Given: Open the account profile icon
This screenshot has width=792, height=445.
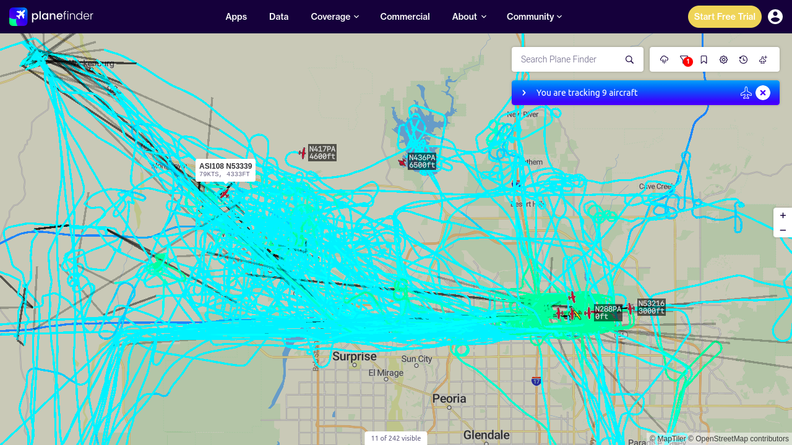Looking at the screenshot, I should [775, 17].
